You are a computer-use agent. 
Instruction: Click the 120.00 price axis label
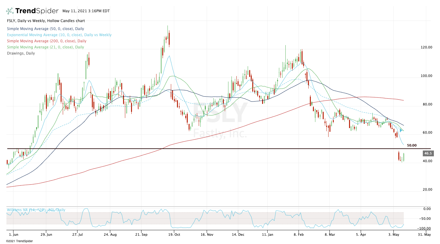click(x=426, y=48)
